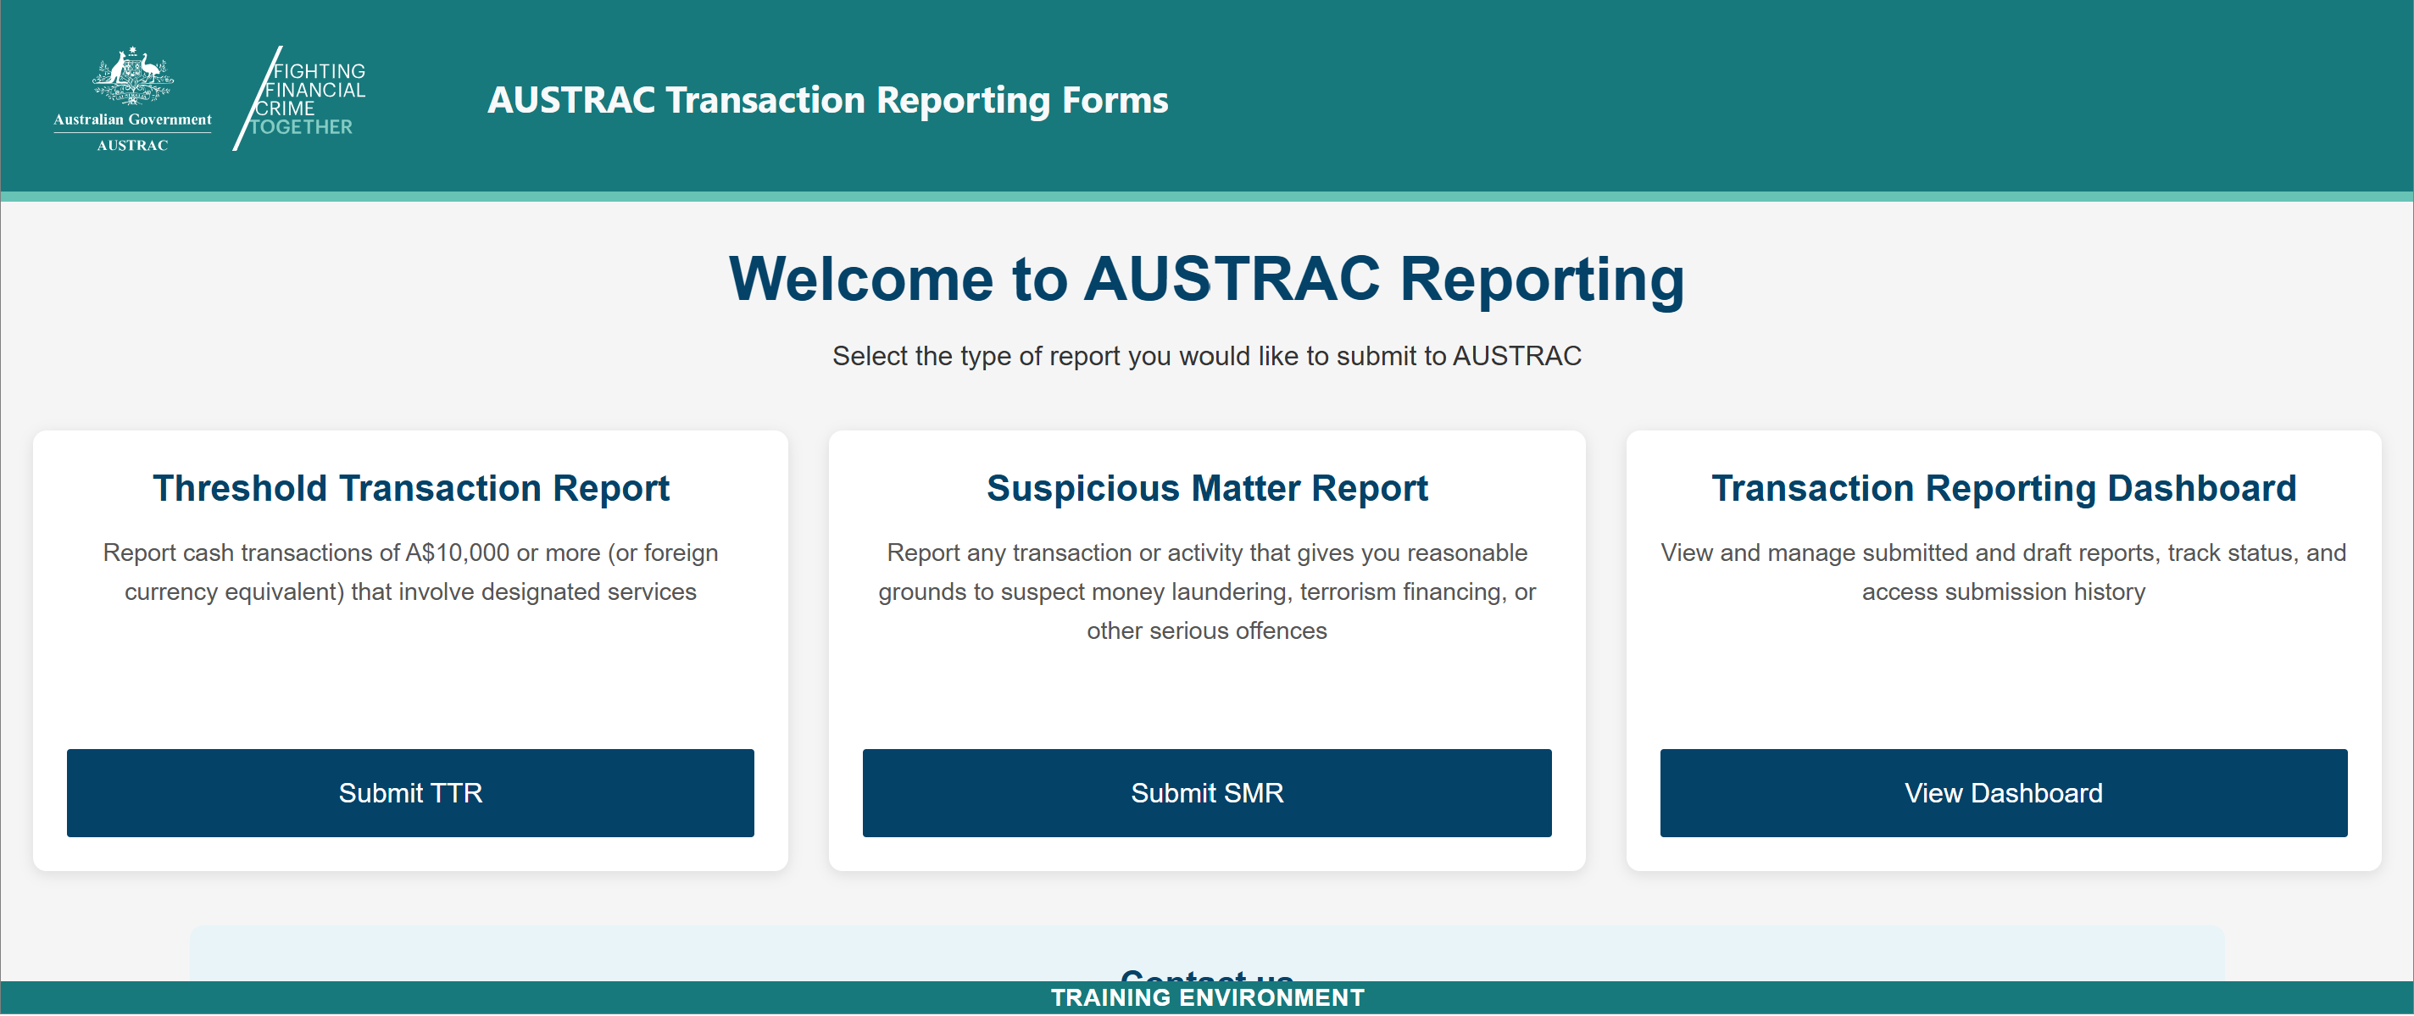Click the AUSTRAC Transaction Reporting Forms header title
Screen dimensions: 2414x1016
827,99
